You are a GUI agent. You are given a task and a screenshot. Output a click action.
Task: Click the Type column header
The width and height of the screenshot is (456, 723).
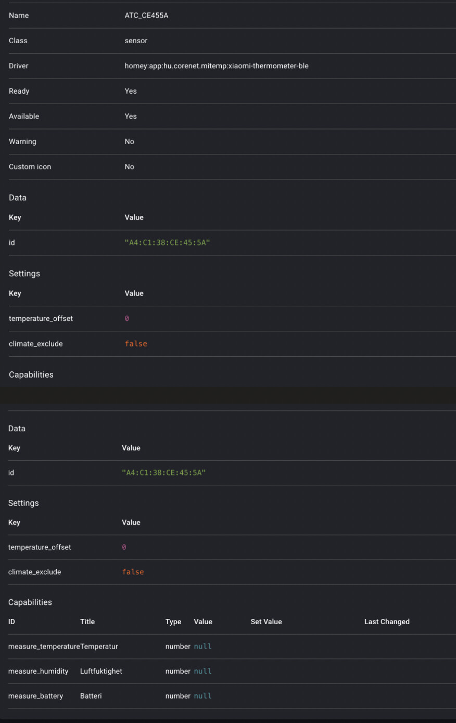[173, 622]
